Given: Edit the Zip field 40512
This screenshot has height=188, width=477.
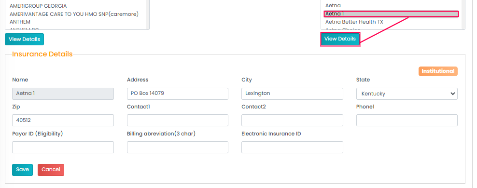Looking at the screenshot, I should click(x=63, y=120).
